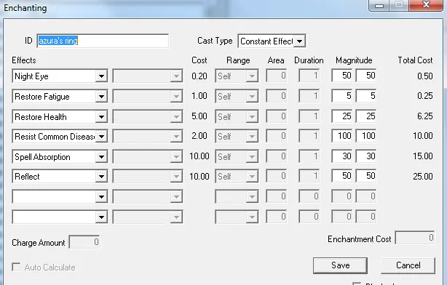Click Spell Absorption minimum magnitude field

[x=342, y=156]
